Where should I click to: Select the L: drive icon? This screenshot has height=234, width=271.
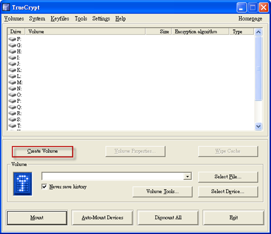(x=12, y=76)
